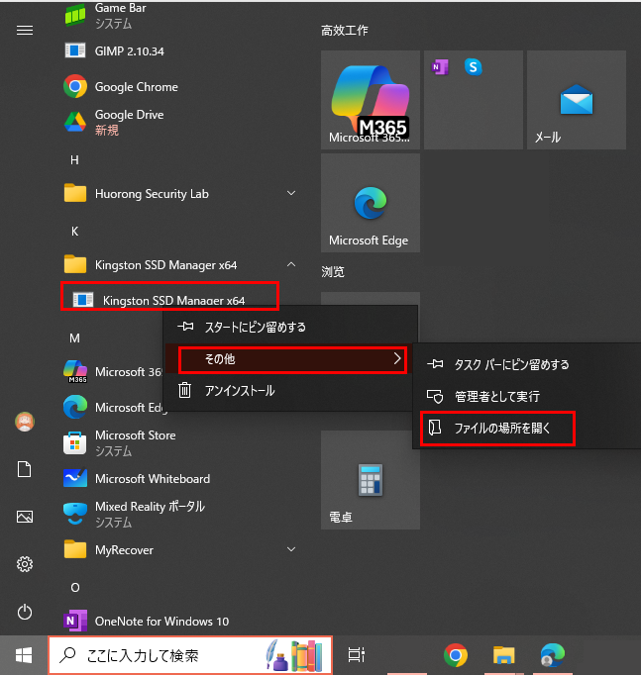
Task: Open the その他 submenu
Action: (290, 359)
